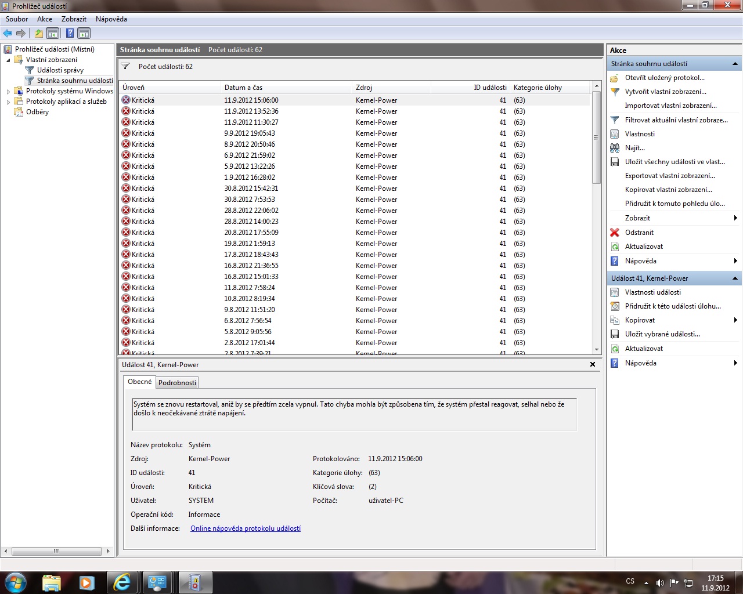
Task: Click the 'Filtrovat aktuální vlastní zobraze...' filter icon
Action: pos(615,120)
